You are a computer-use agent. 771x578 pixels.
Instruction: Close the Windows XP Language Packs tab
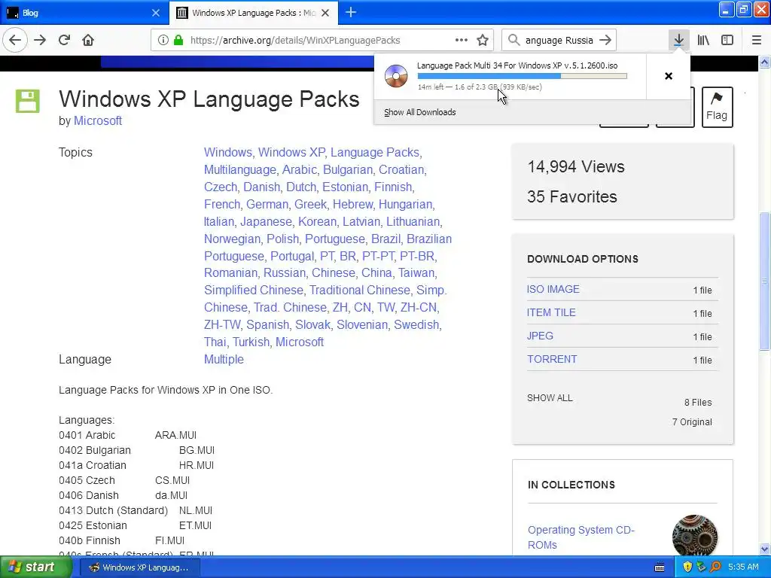click(x=325, y=13)
